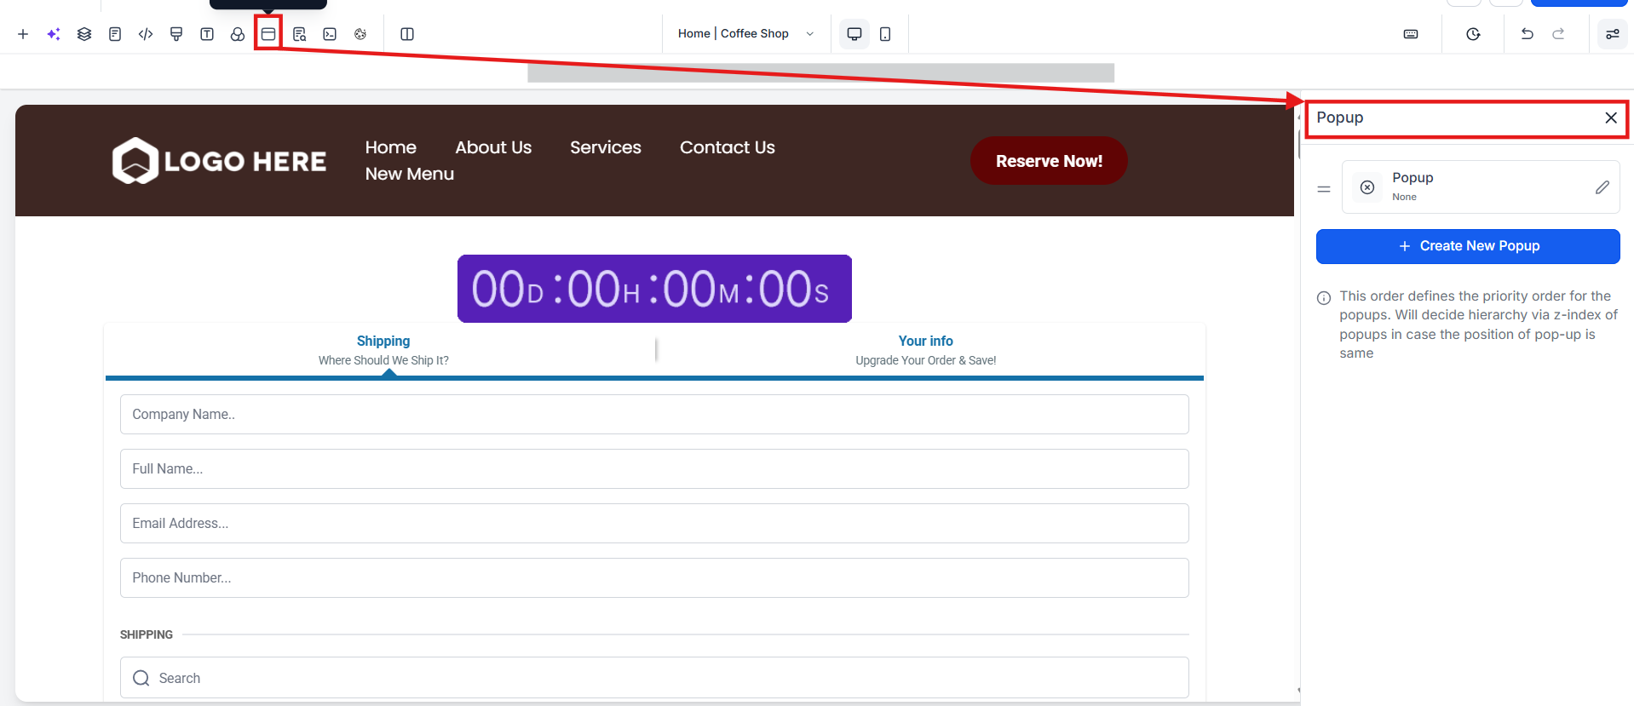Open the AI sparkle assistant

click(54, 34)
